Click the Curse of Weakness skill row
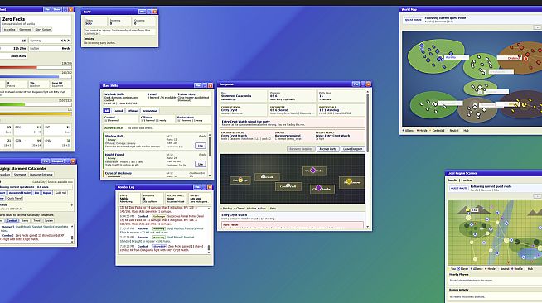Viewport: 542px width, 303px height. click(154, 174)
